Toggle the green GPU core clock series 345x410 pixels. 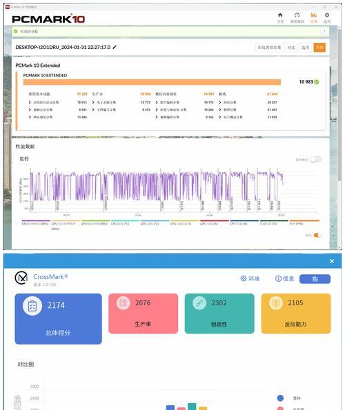coord(95,223)
